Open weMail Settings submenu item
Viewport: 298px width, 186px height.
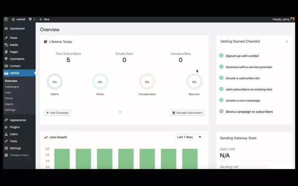point(10,110)
